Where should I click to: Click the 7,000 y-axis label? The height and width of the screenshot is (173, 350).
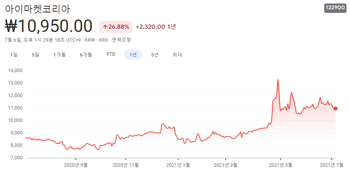click(x=16, y=158)
